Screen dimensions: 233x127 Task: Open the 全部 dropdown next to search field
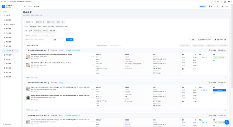[x=59, y=40]
